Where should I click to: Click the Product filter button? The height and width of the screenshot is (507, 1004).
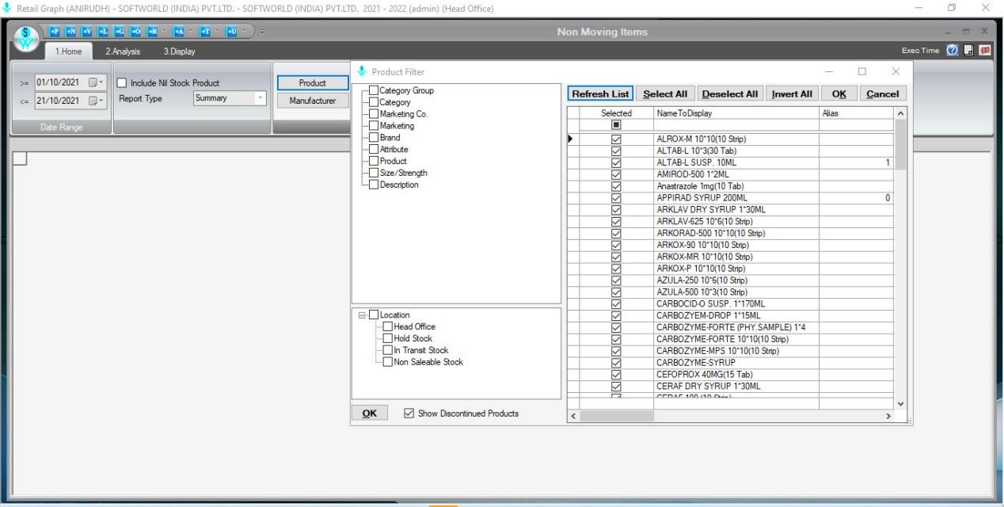pyautogui.click(x=313, y=83)
